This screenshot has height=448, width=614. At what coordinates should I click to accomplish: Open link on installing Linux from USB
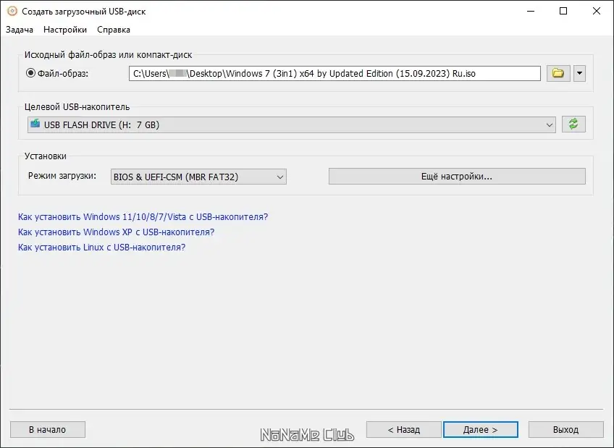[102, 248]
